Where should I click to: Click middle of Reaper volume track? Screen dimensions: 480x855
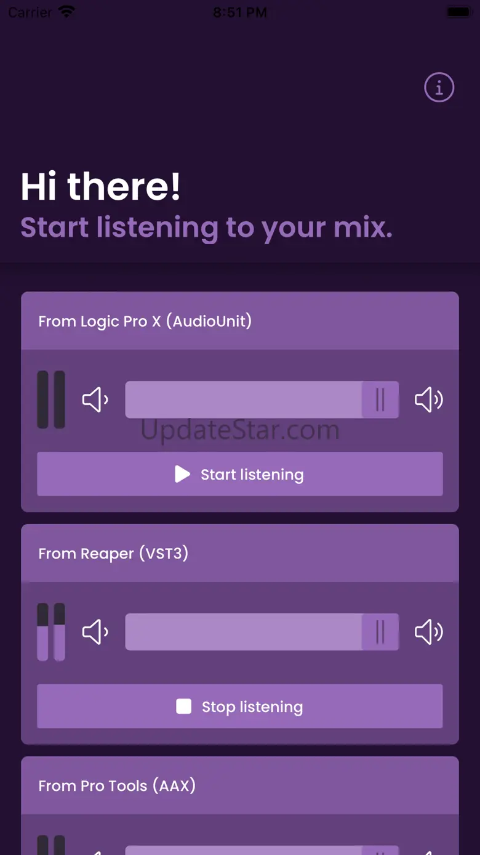tap(262, 632)
